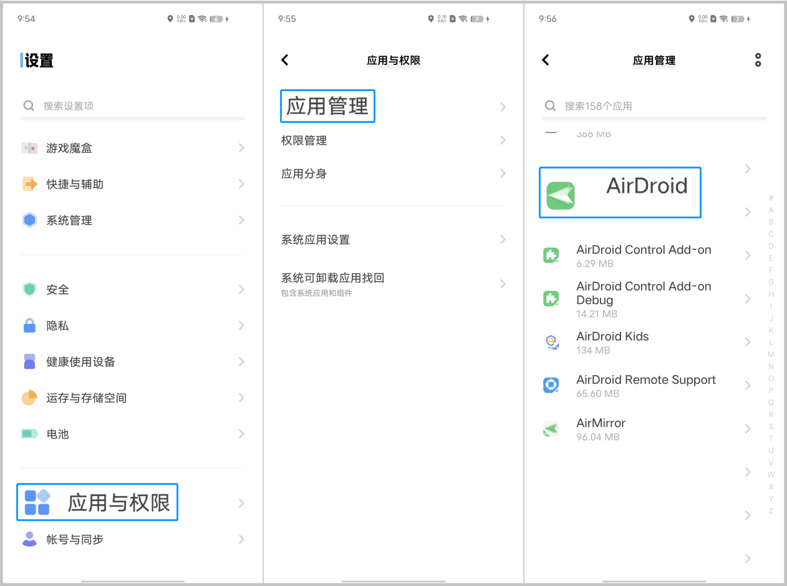Jump to letter A in index
This screenshot has height=586, width=787.
(x=771, y=210)
